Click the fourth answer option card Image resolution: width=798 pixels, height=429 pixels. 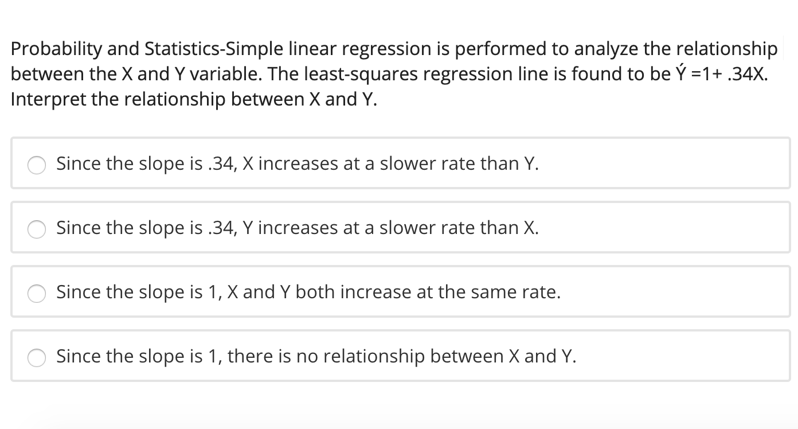(400, 356)
